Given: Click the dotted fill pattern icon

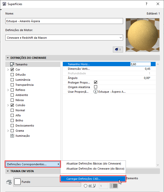Looking at the screenshot, I should pyautogui.click(x=114, y=186).
